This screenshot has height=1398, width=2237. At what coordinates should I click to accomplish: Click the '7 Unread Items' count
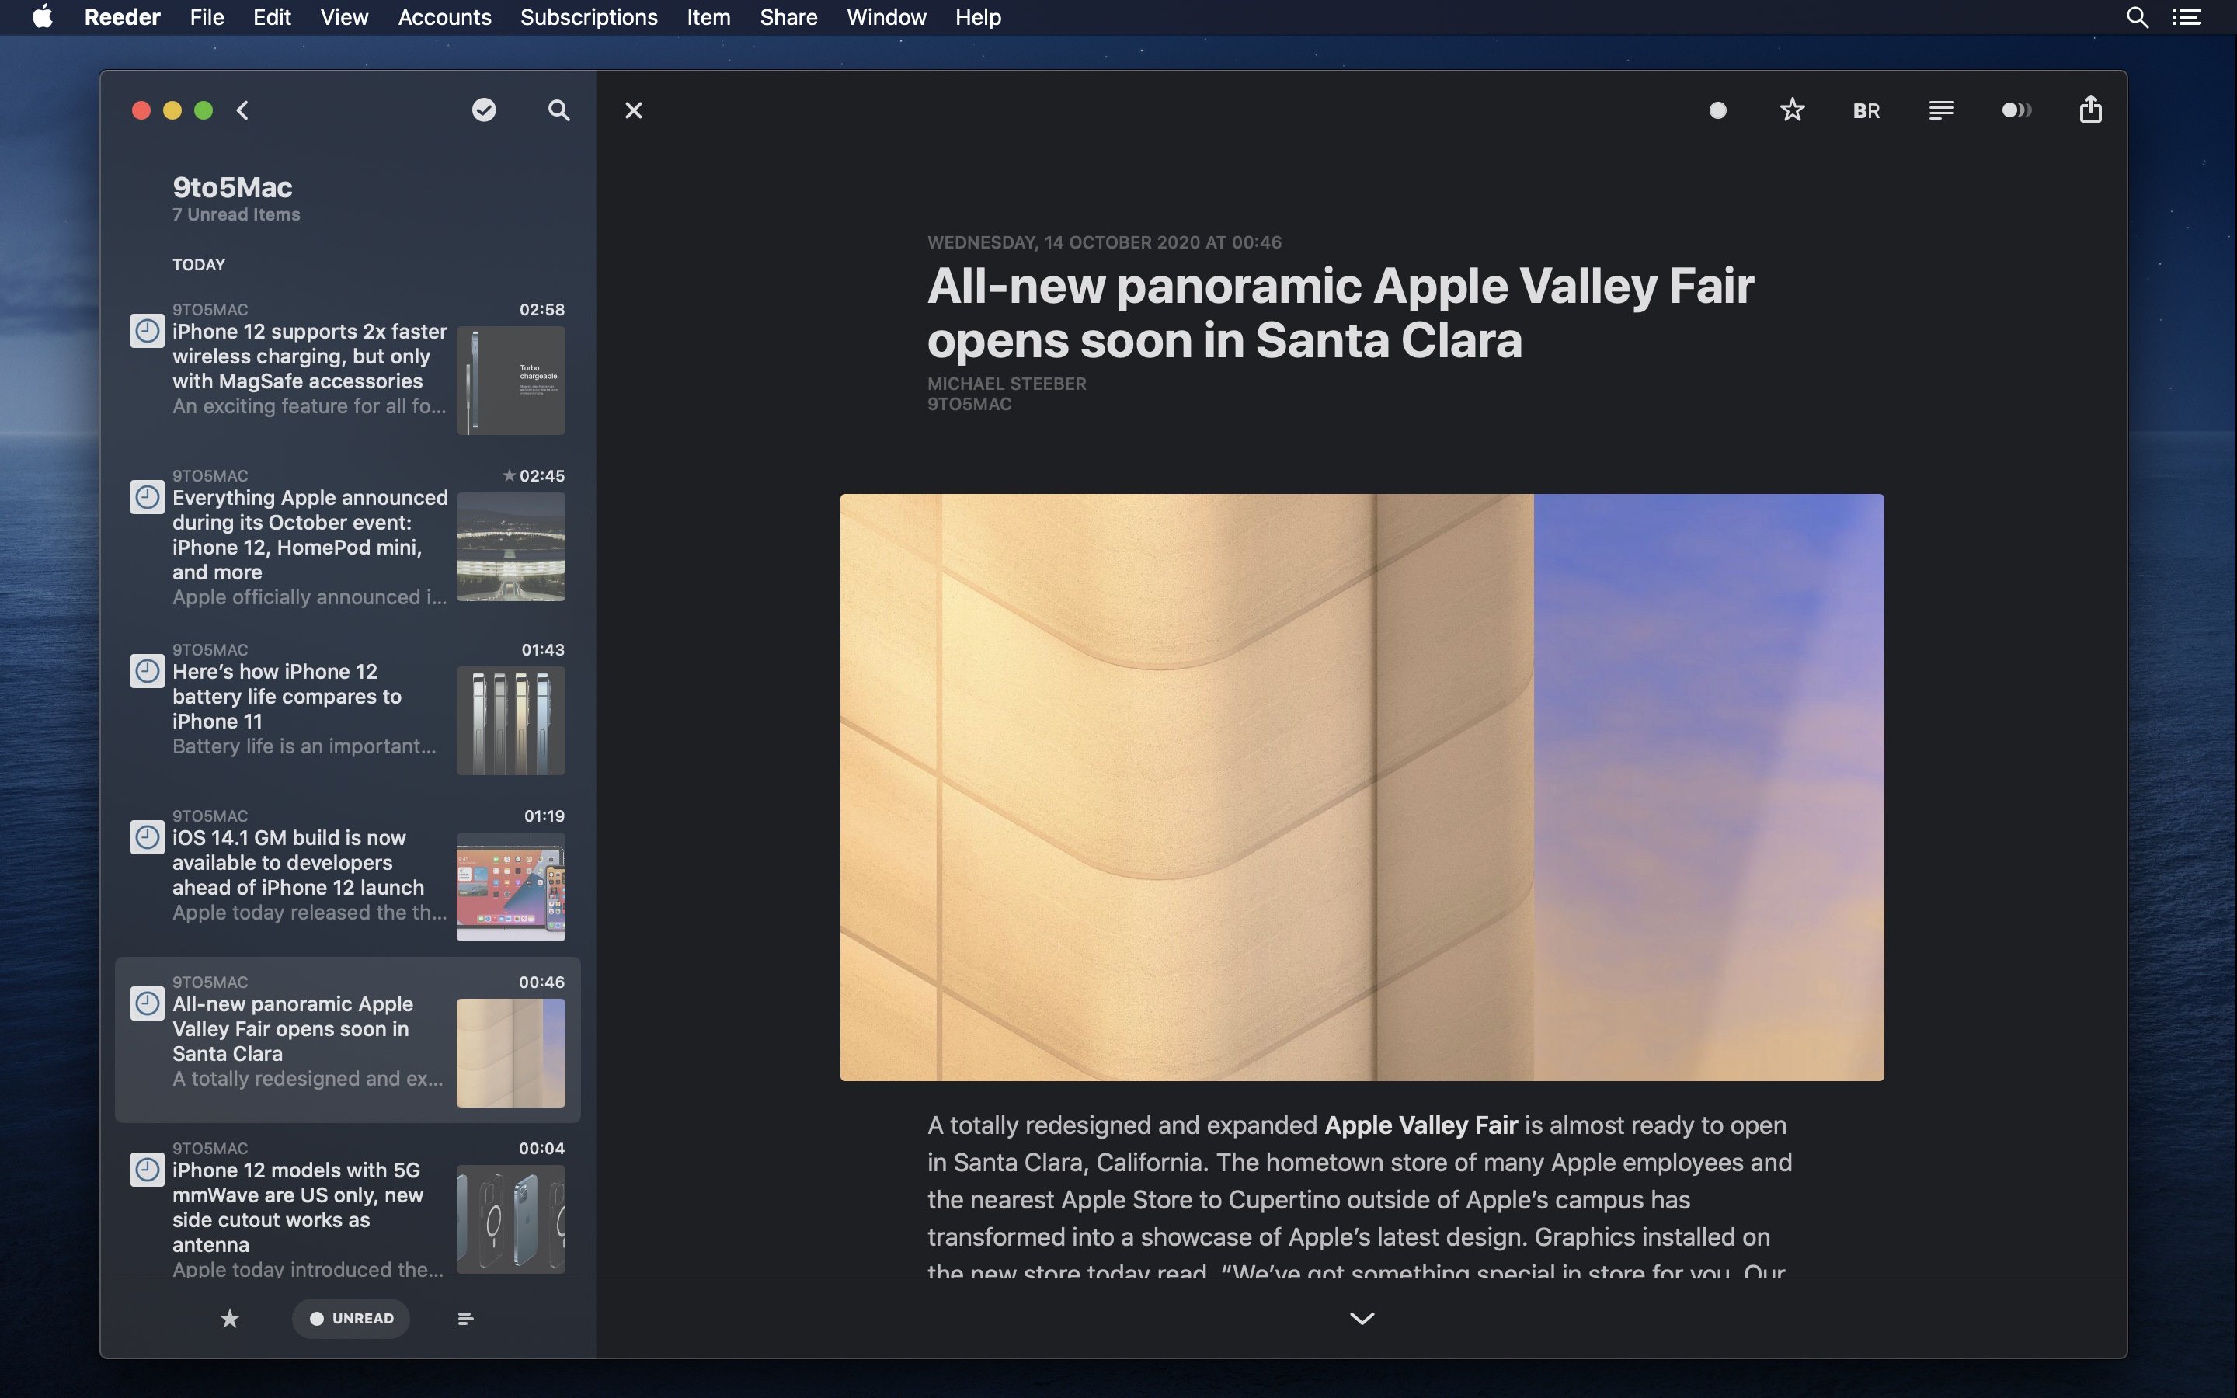click(x=235, y=214)
